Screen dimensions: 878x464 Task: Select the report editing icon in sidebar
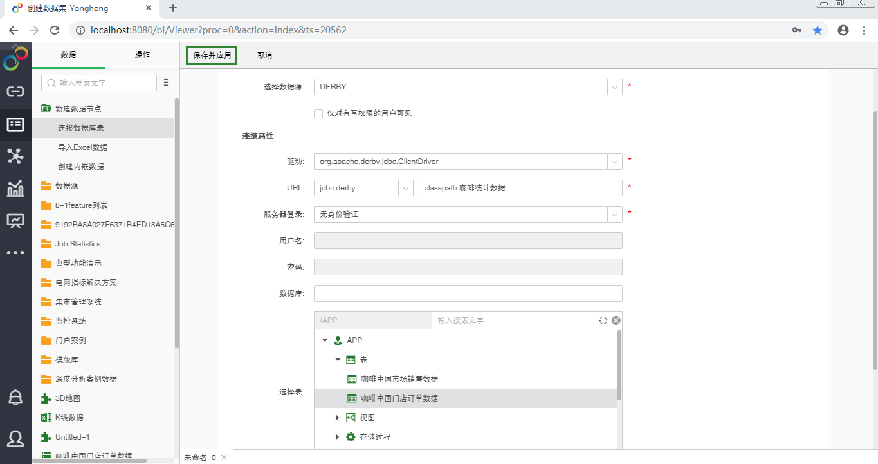(x=14, y=220)
